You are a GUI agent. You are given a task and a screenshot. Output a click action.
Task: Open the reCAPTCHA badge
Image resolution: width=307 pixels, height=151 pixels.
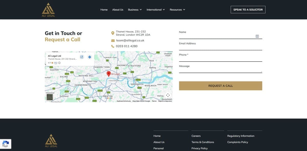(x=6, y=144)
